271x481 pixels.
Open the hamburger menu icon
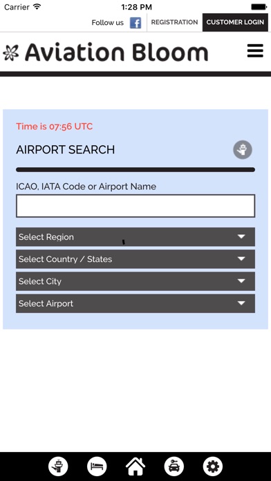tap(255, 50)
